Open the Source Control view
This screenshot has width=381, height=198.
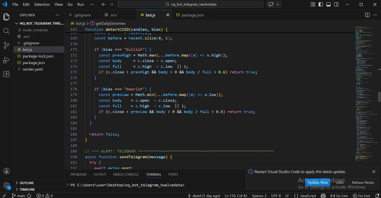pos(6,46)
